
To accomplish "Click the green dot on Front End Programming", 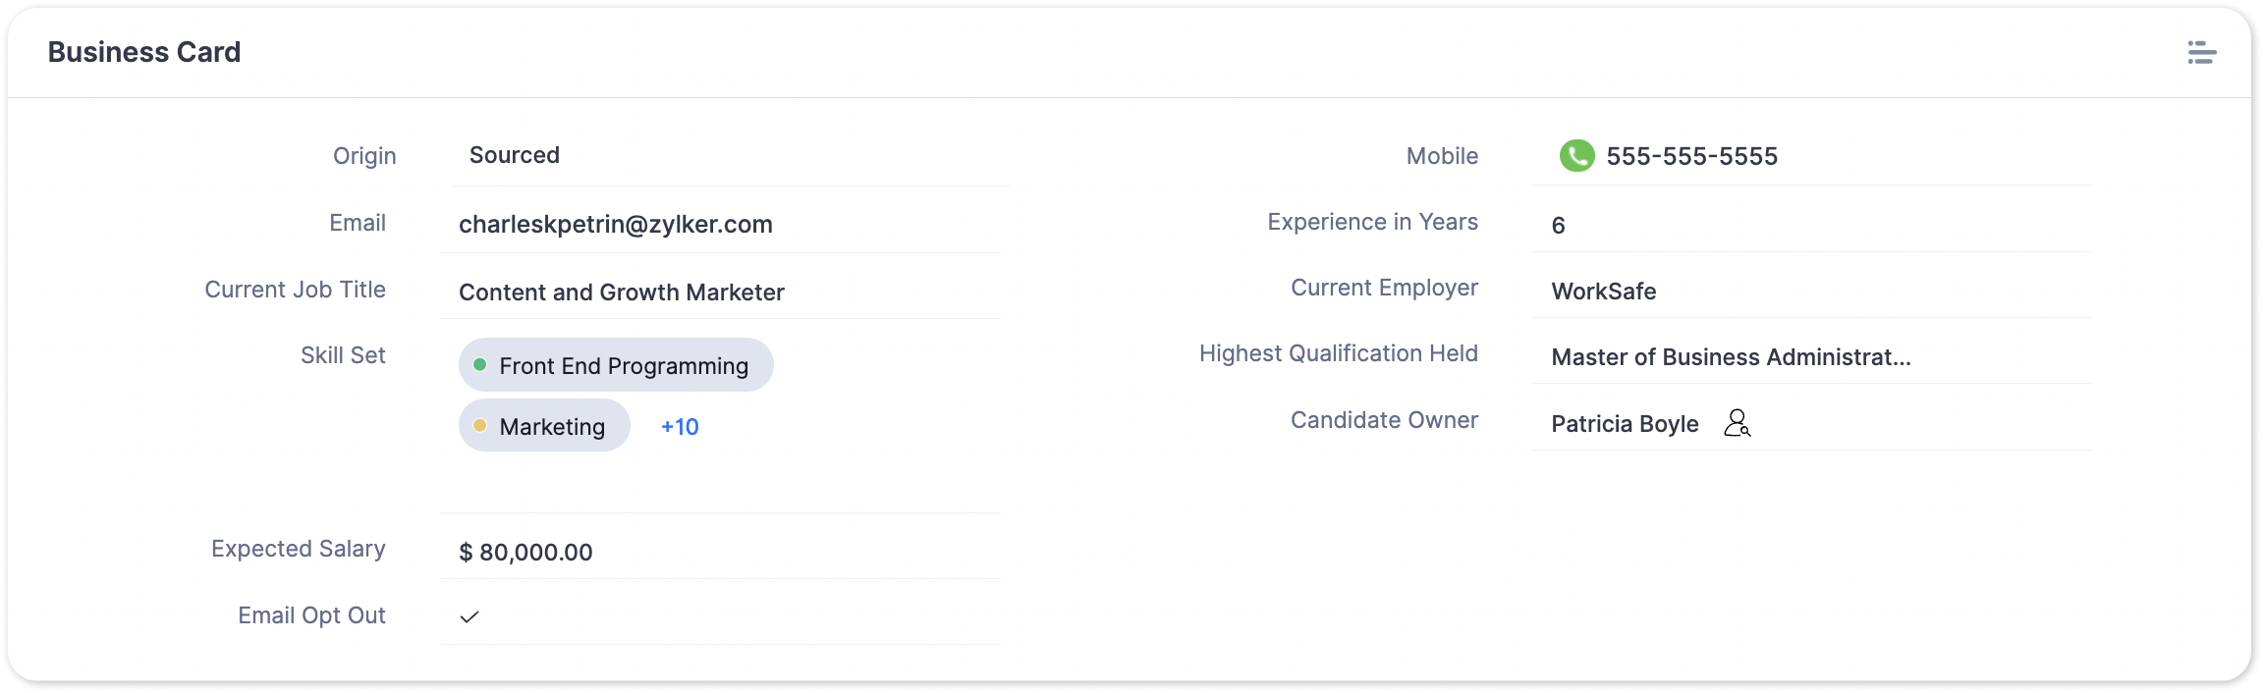I will [480, 365].
